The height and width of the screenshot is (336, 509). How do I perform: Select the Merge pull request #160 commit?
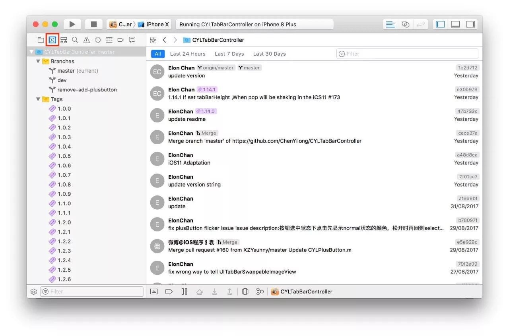314,246
